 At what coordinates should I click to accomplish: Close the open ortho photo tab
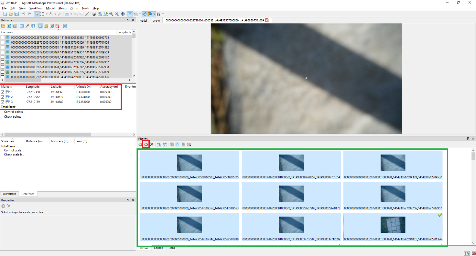coord(266,20)
